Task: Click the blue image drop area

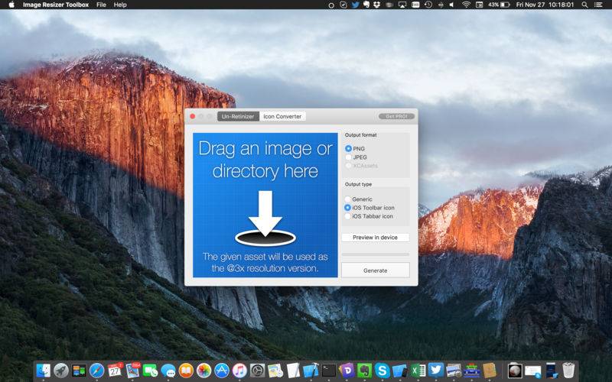Action: pyautogui.click(x=265, y=205)
